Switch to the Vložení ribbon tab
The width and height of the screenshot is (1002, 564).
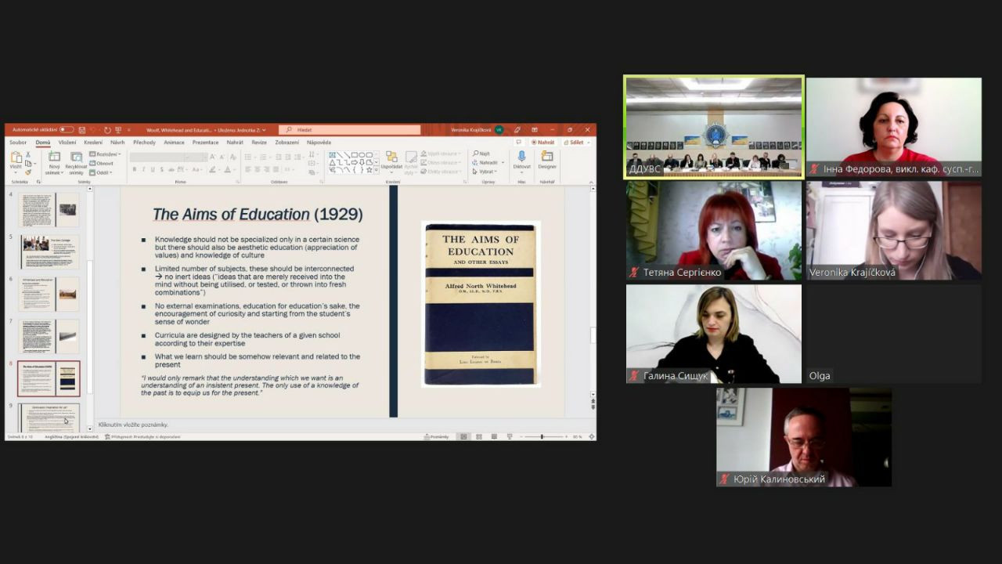tap(67, 143)
